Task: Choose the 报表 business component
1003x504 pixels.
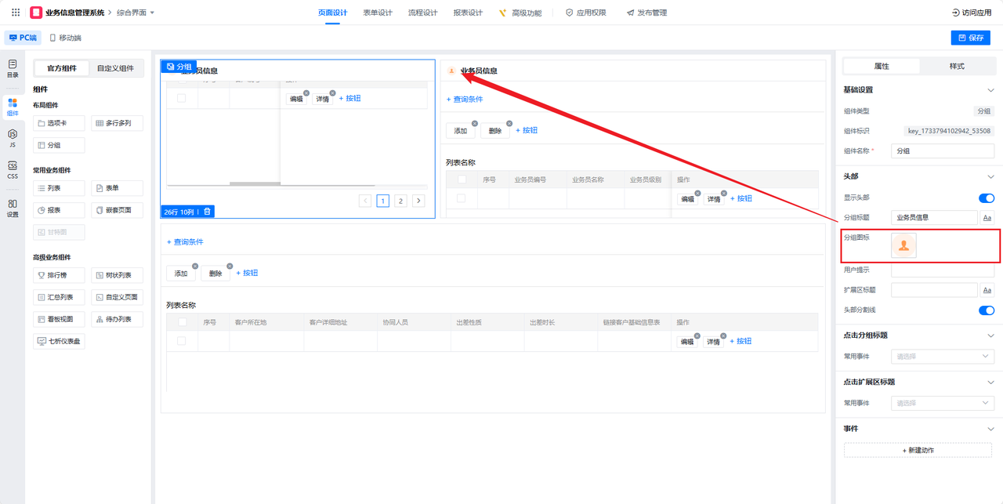Action: [x=59, y=210]
